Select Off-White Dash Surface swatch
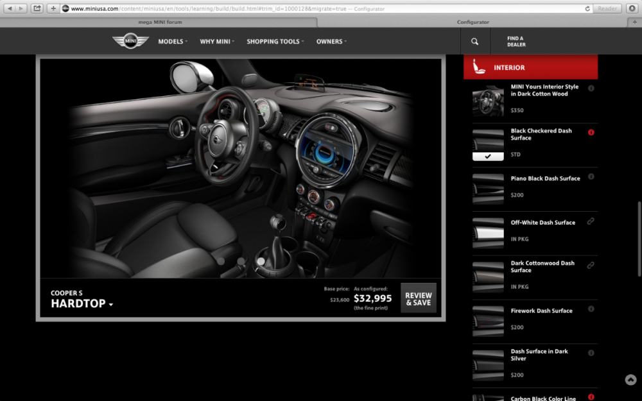The width and height of the screenshot is (642, 401). pos(488,234)
